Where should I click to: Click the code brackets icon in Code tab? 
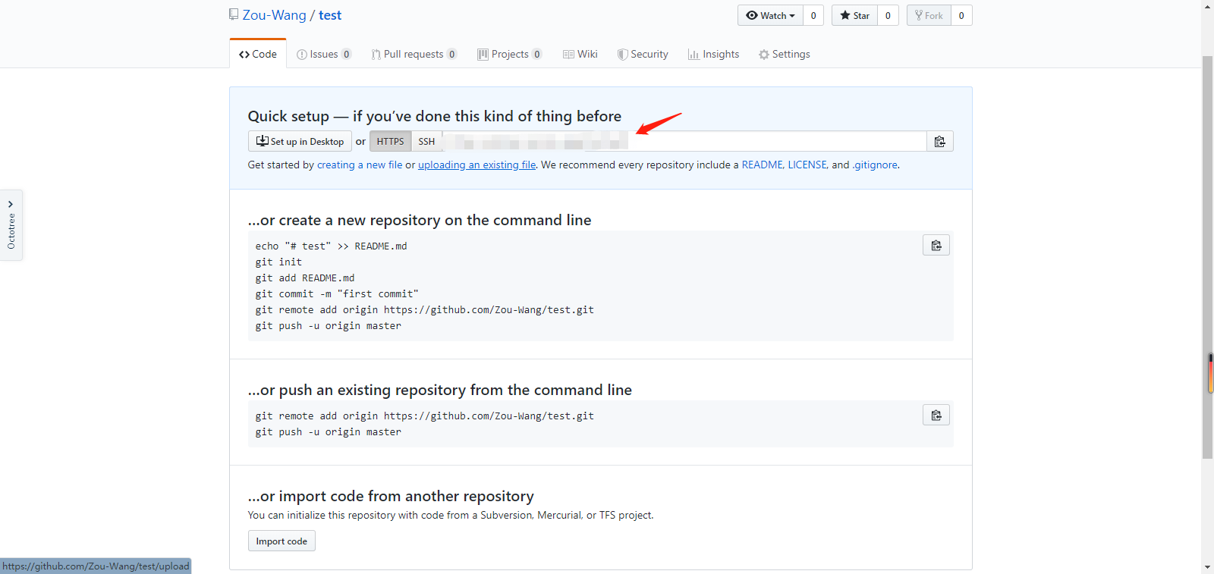click(x=244, y=55)
